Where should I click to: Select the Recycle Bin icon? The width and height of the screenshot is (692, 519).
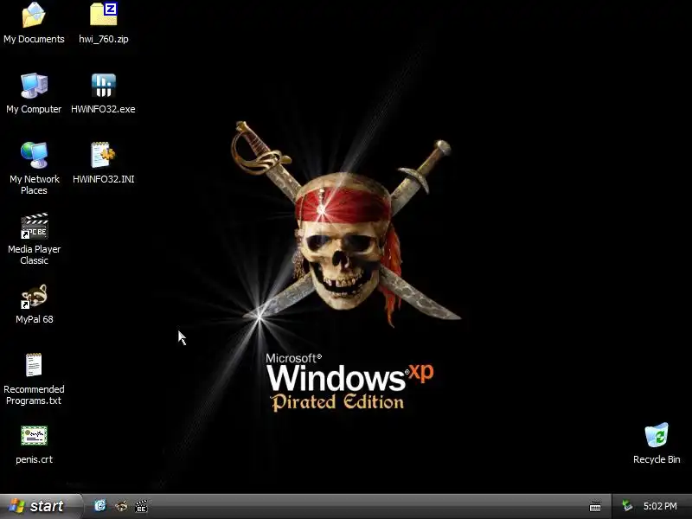[x=657, y=435]
